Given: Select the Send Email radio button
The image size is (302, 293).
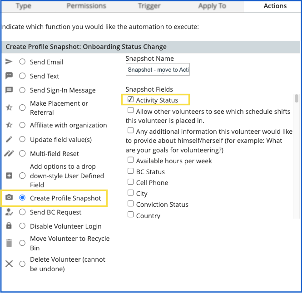Looking at the screenshot, I should [22, 62].
